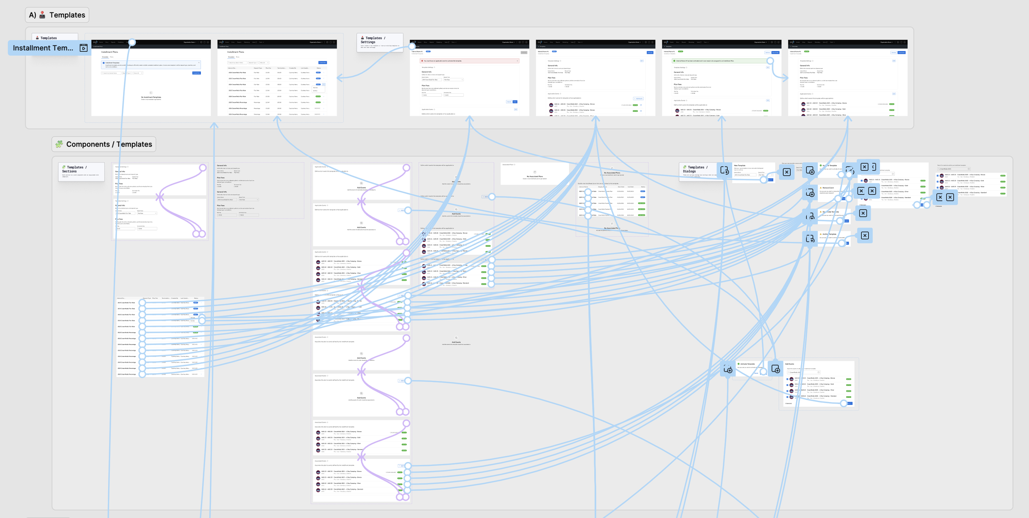1029x518 pixels.
Task: Open Status filter dropdown in empty templates frame
Action: coord(138,73)
